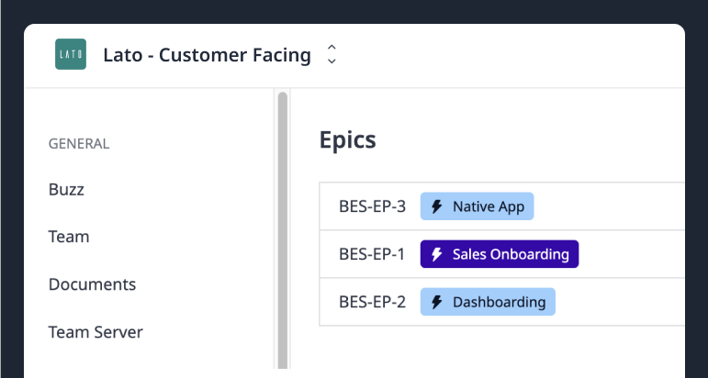Open epic ID BES-EP-3
The width and height of the screenshot is (708, 378).
[x=372, y=206]
